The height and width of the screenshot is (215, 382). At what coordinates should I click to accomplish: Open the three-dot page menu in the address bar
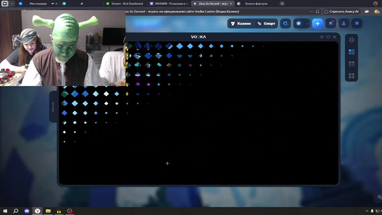311,12
